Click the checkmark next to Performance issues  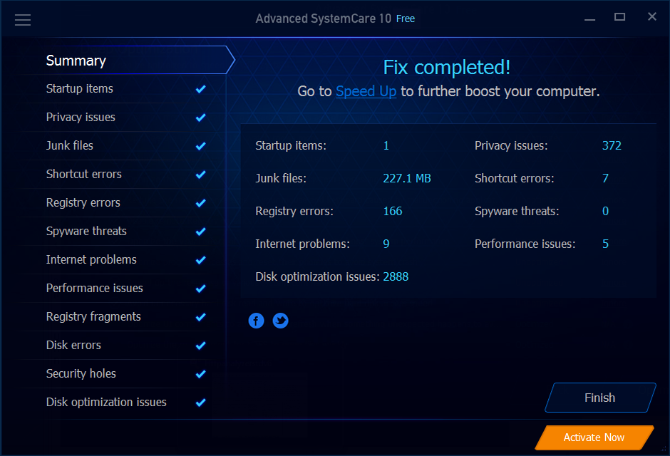pyautogui.click(x=201, y=289)
